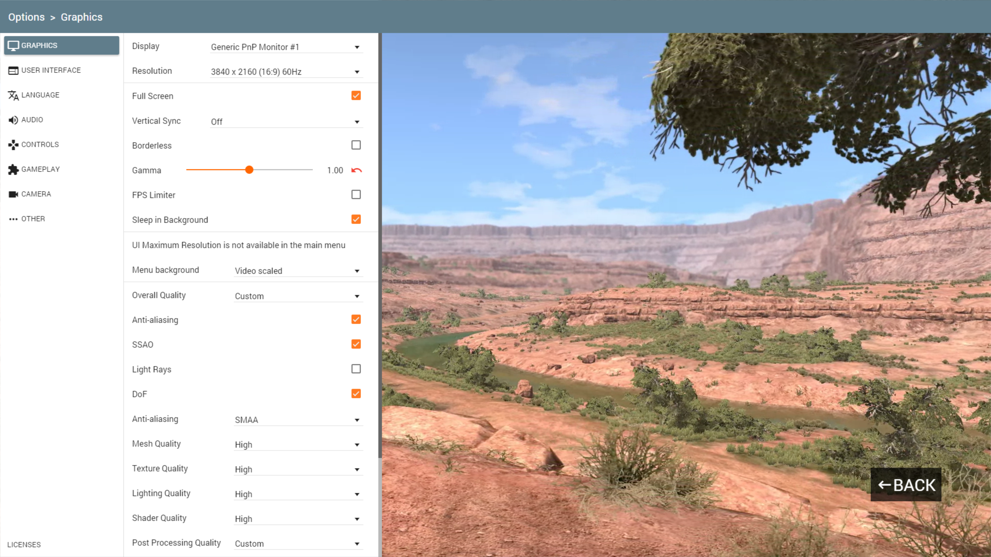Uncheck the DoF option
This screenshot has height=557, width=991.
(x=356, y=394)
